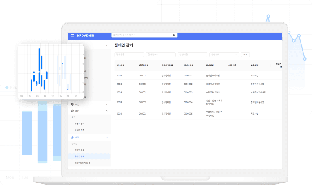Collapse the 후원 sidebar section chevron

click(107, 137)
